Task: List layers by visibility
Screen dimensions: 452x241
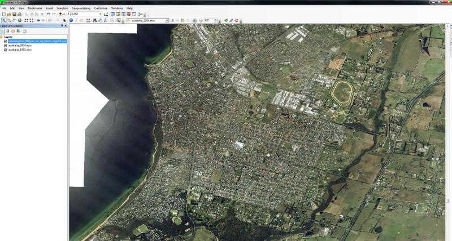Action: (x=12, y=31)
